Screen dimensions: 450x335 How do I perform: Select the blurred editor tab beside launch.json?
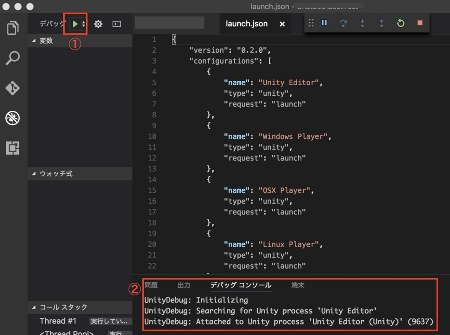[170, 23]
